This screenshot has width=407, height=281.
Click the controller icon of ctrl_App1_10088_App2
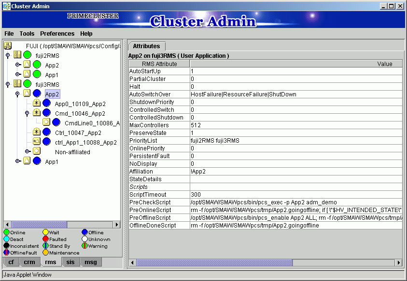coord(37,142)
